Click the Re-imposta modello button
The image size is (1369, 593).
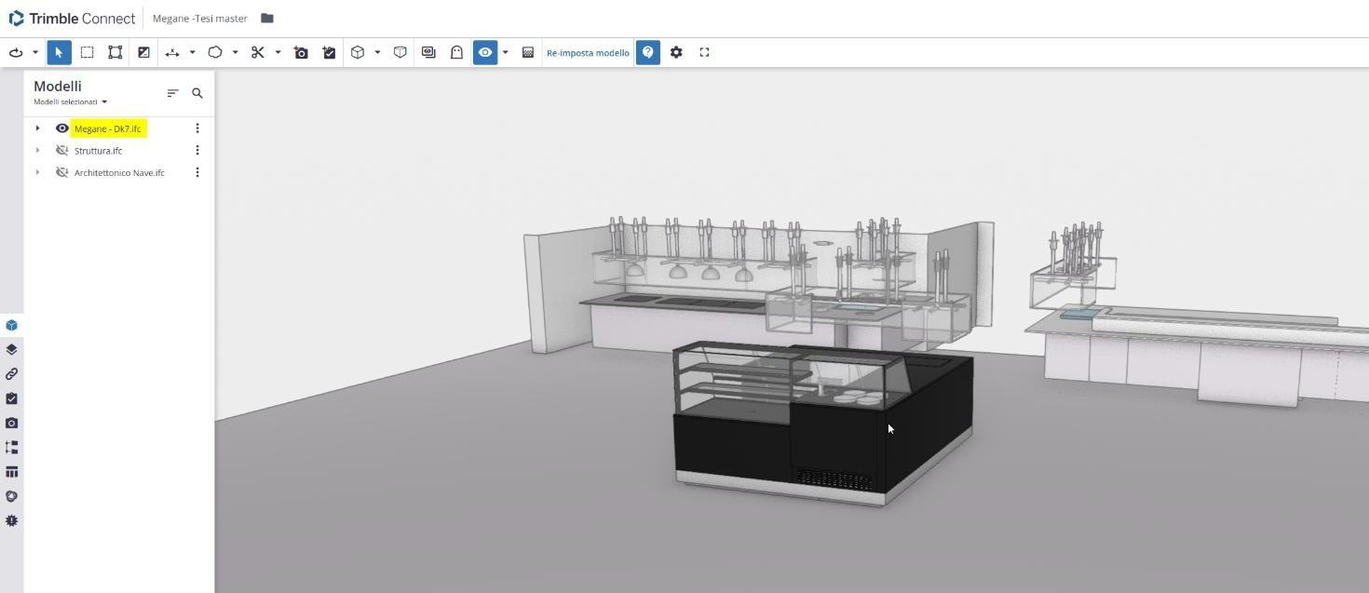click(588, 53)
